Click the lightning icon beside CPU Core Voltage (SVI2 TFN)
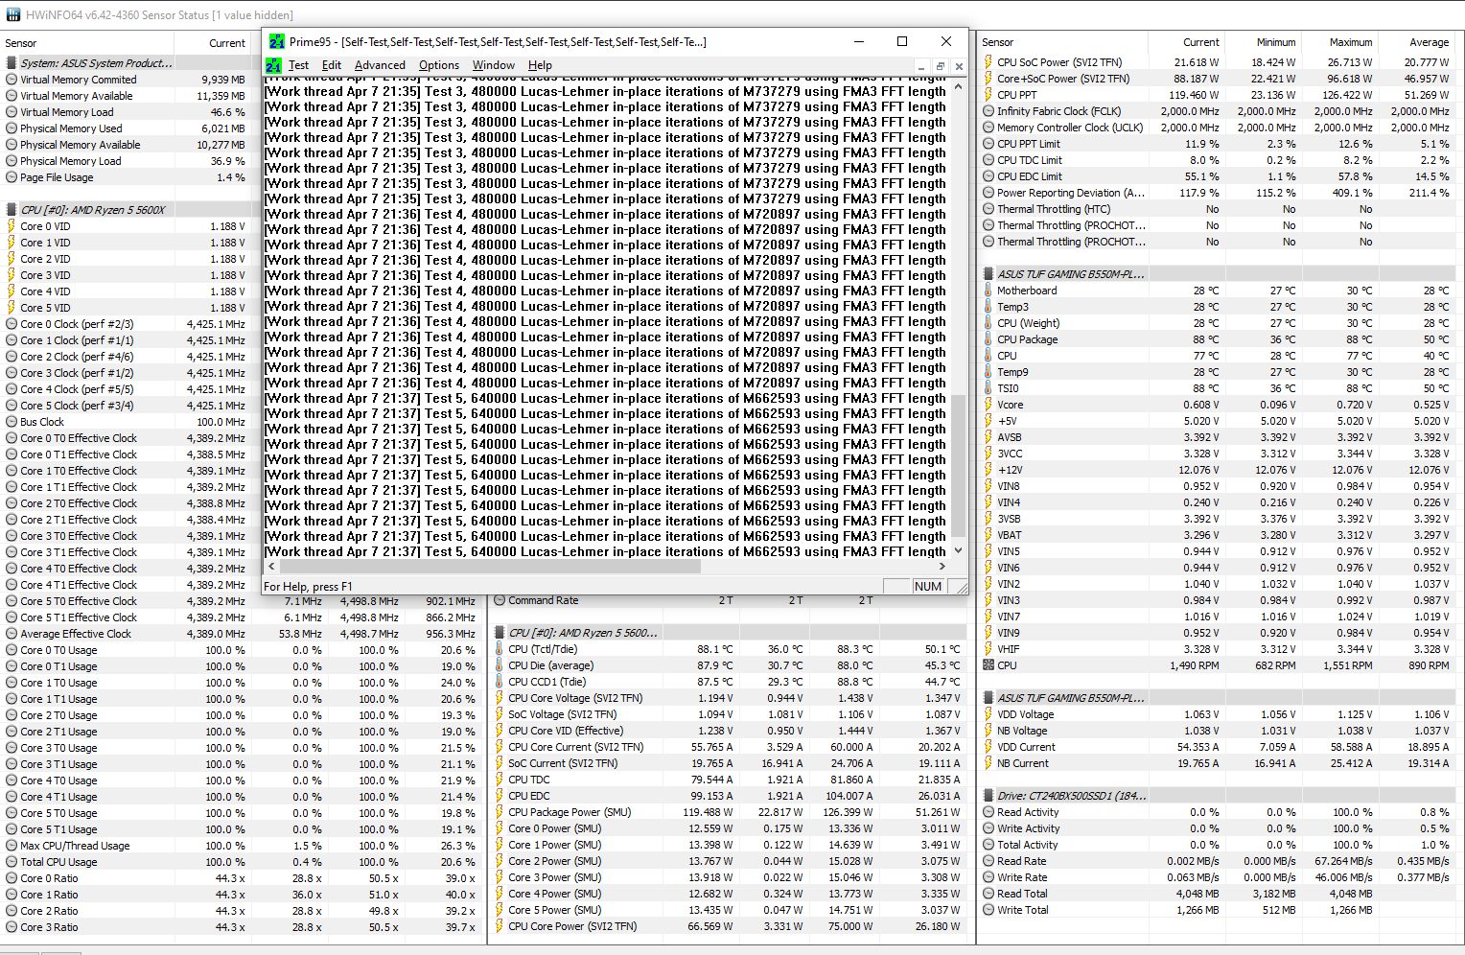Image resolution: width=1465 pixels, height=955 pixels. click(x=499, y=698)
